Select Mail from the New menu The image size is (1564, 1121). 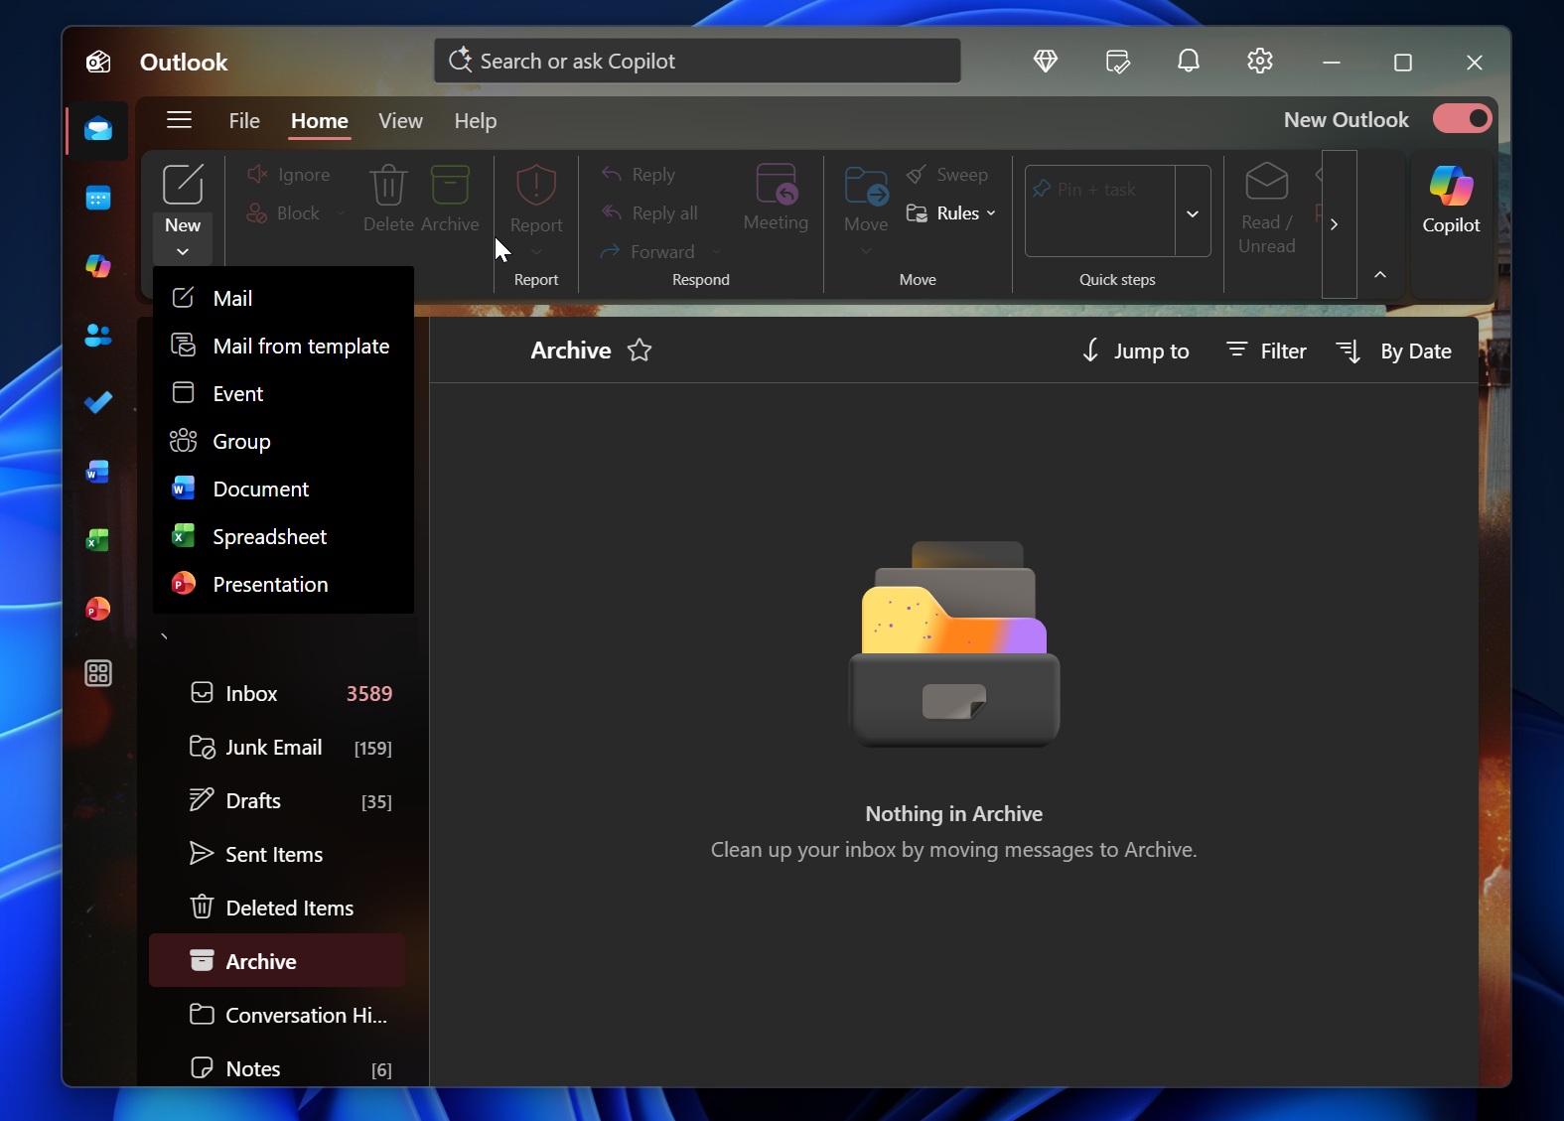[283, 298]
